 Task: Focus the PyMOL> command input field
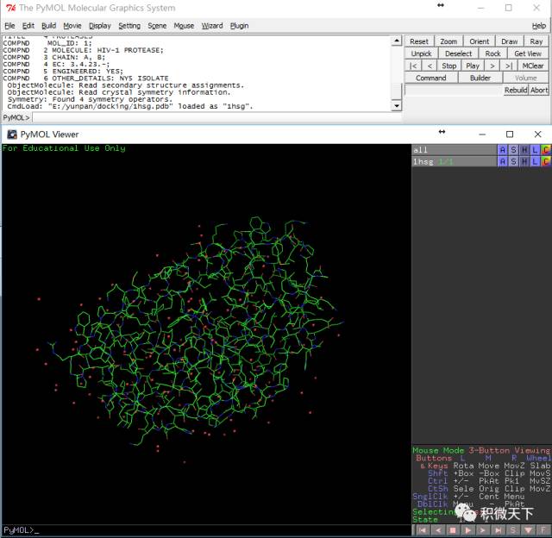coord(216,117)
